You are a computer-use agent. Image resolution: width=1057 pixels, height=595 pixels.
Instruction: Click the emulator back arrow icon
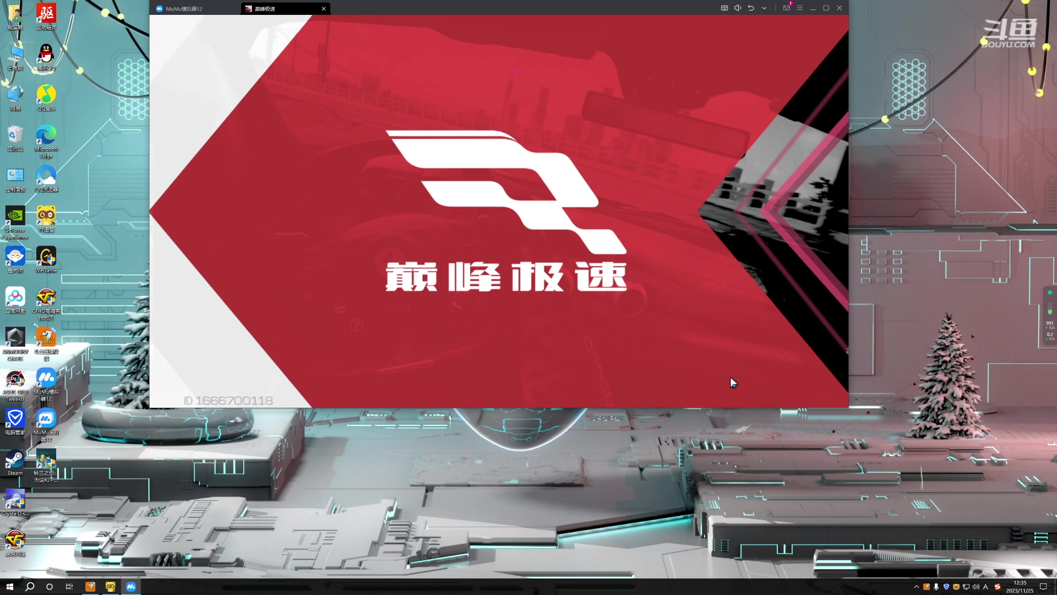click(x=751, y=8)
